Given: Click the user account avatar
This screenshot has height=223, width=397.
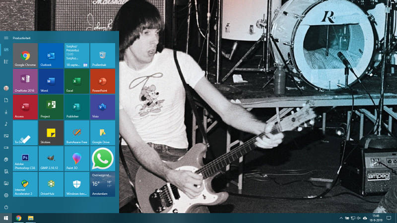Looking at the screenshot, I should 6,88.
